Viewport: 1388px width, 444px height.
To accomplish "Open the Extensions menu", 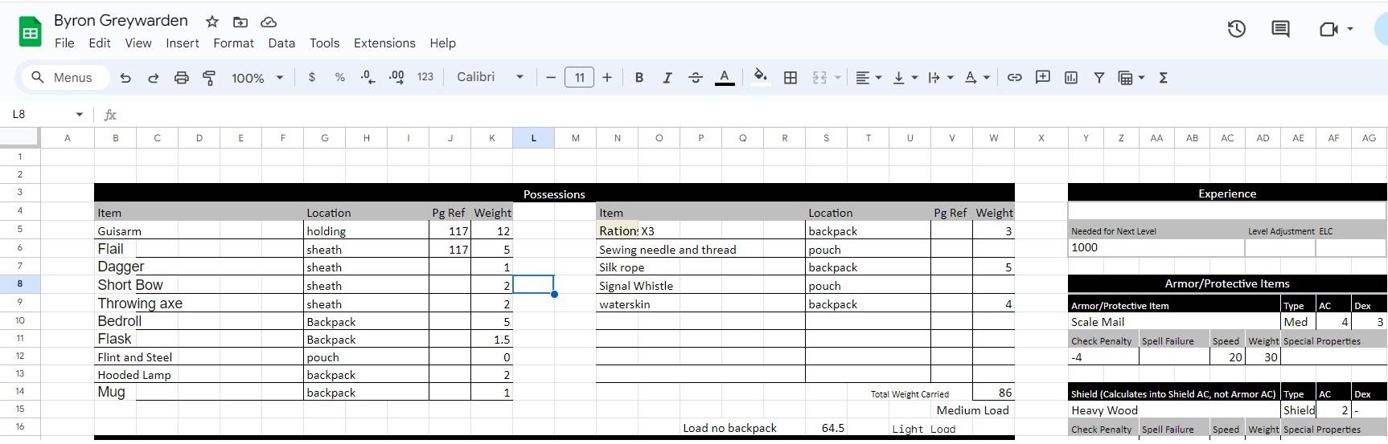I will click(x=384, y=43).
